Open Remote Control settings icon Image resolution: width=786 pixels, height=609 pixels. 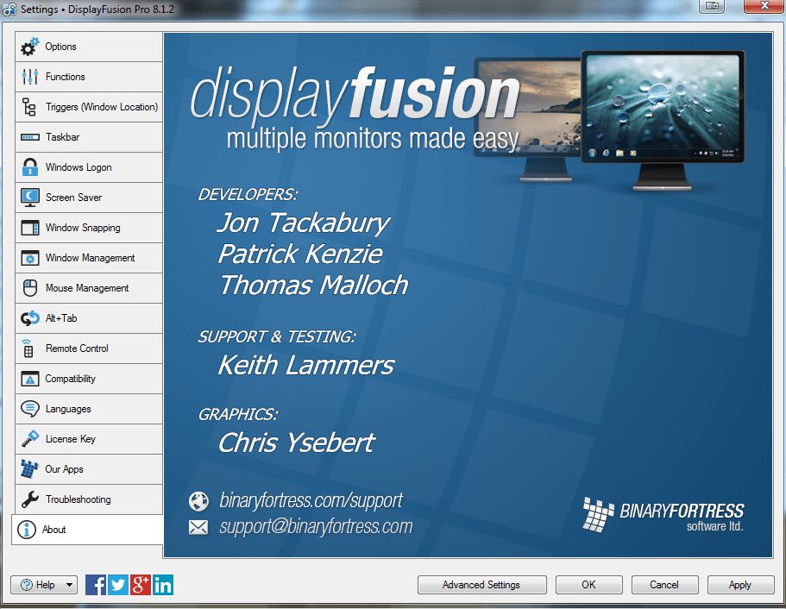28,348
